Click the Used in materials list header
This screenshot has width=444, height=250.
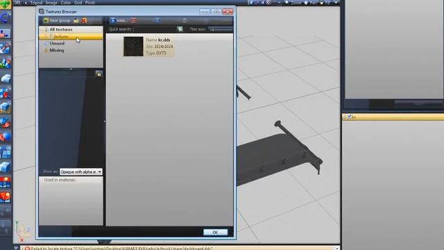tap(71, 180)
